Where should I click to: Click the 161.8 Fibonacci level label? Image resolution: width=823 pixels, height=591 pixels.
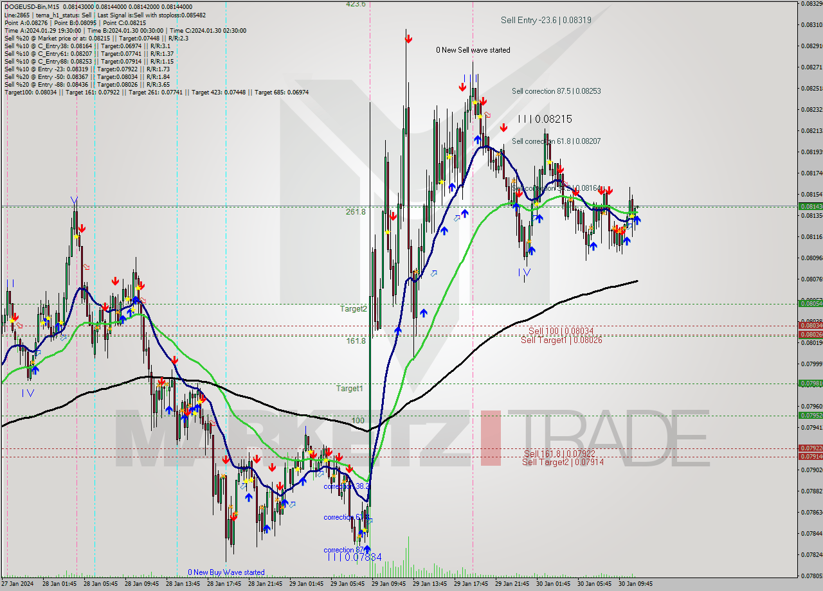(356, 341)
